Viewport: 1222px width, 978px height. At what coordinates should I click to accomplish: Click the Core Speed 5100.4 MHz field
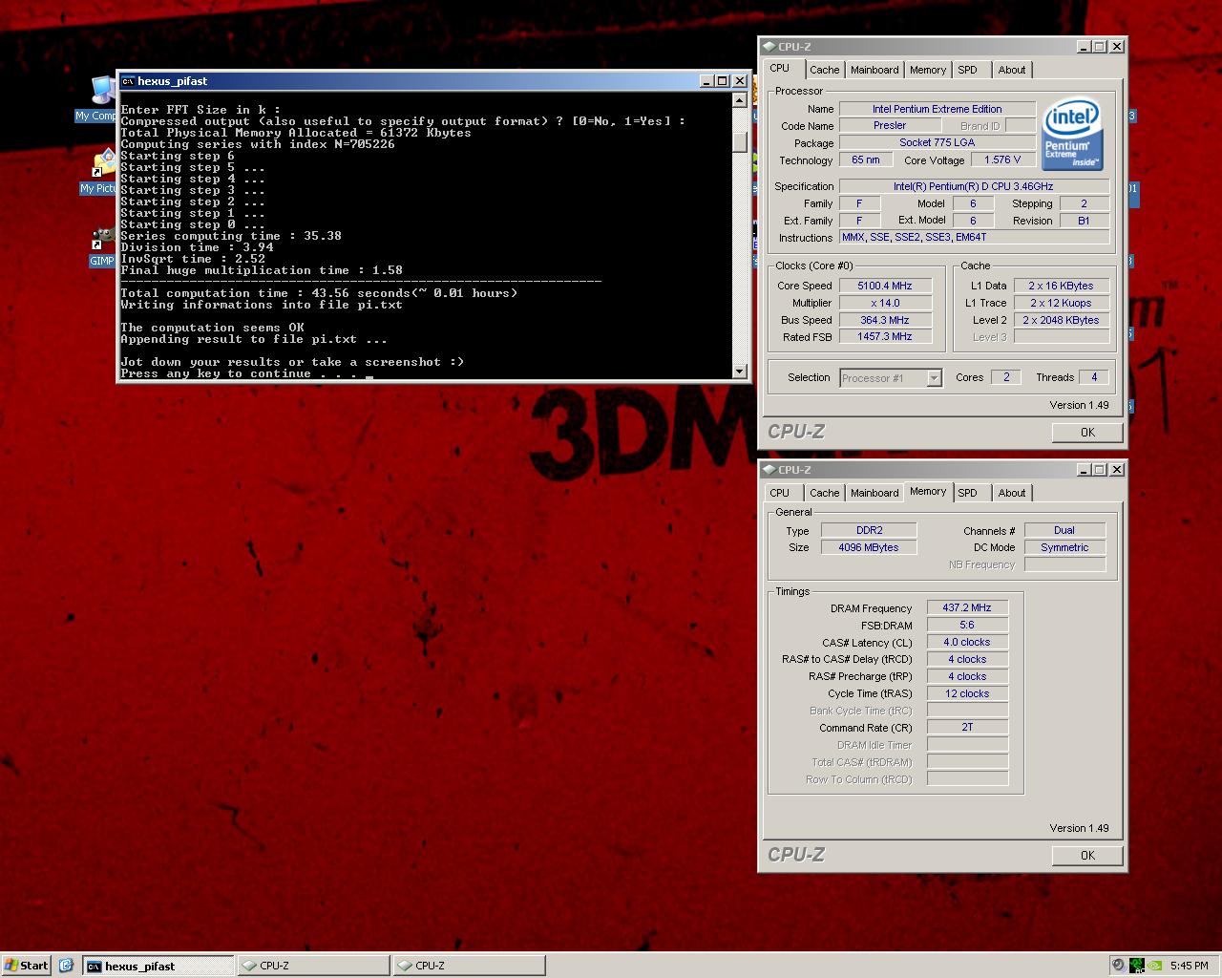[884, 286]
